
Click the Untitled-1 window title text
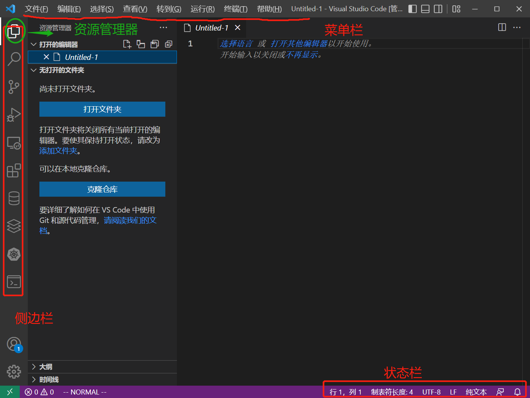point(347,9)
